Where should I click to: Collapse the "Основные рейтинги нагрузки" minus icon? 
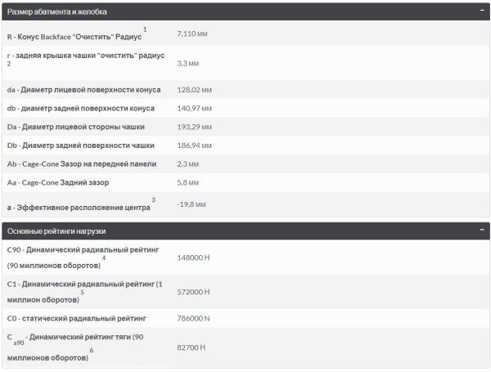[482, 231]
